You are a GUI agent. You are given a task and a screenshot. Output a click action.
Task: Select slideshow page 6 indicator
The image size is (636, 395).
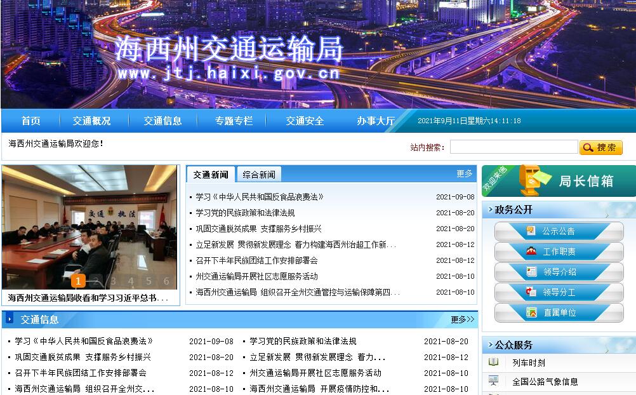166,281
